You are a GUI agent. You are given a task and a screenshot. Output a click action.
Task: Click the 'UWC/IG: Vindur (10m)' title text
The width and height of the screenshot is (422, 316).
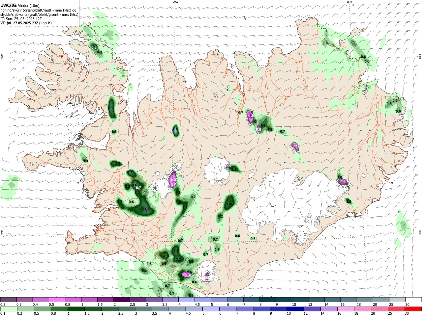tap(20, 6)
